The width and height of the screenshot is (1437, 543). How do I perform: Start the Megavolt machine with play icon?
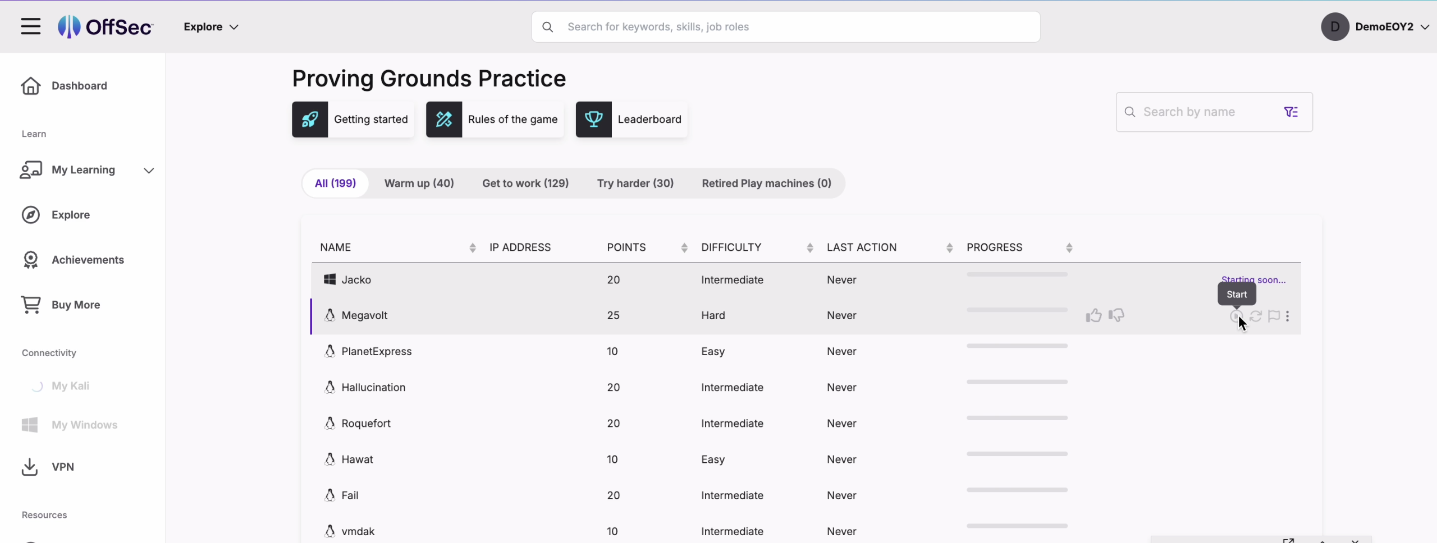[1236, 316]
